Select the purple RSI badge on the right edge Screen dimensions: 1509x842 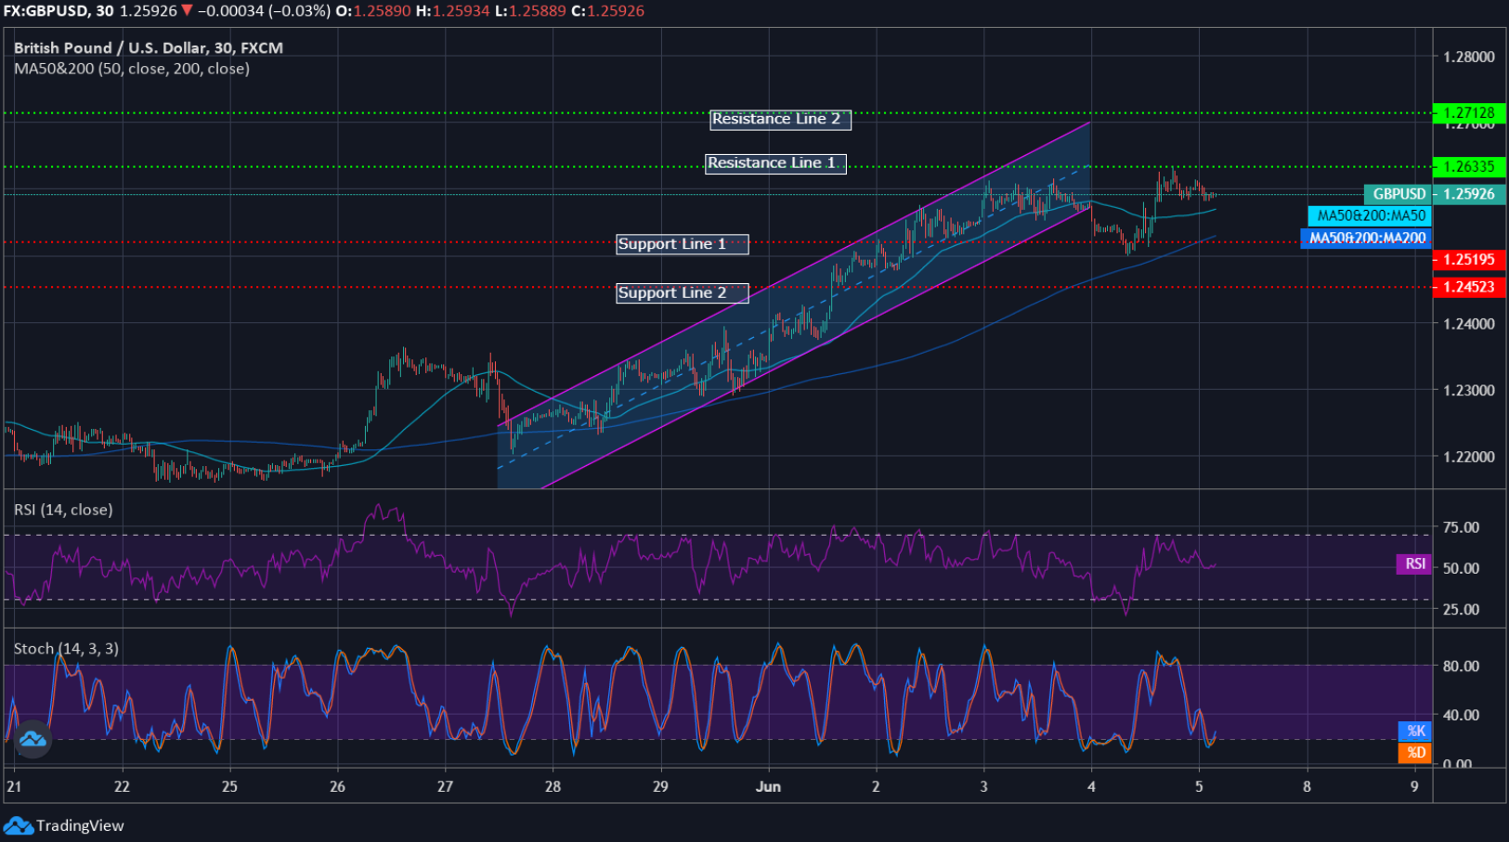click(1412, 564)
